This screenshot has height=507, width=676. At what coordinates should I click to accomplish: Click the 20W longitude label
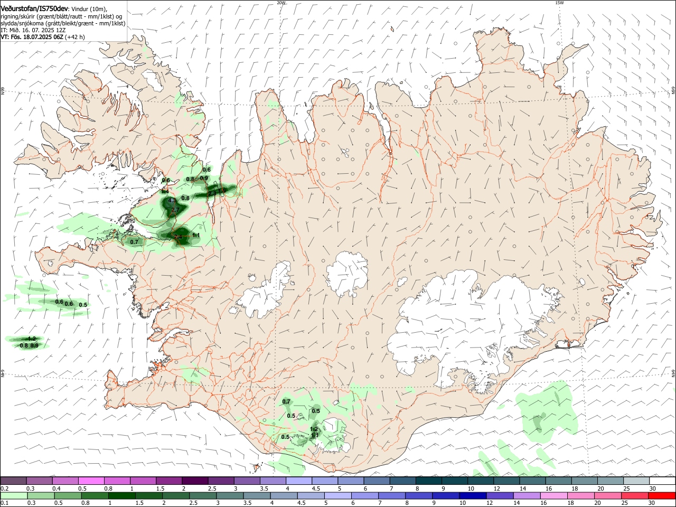click(281, 3)
